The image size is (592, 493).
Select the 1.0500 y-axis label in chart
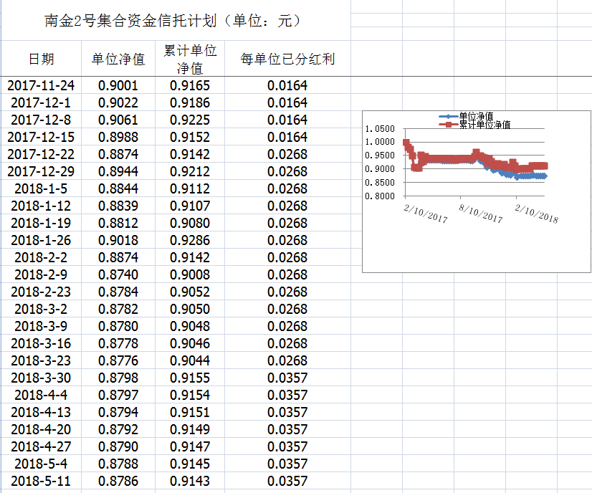click(379, 129)
